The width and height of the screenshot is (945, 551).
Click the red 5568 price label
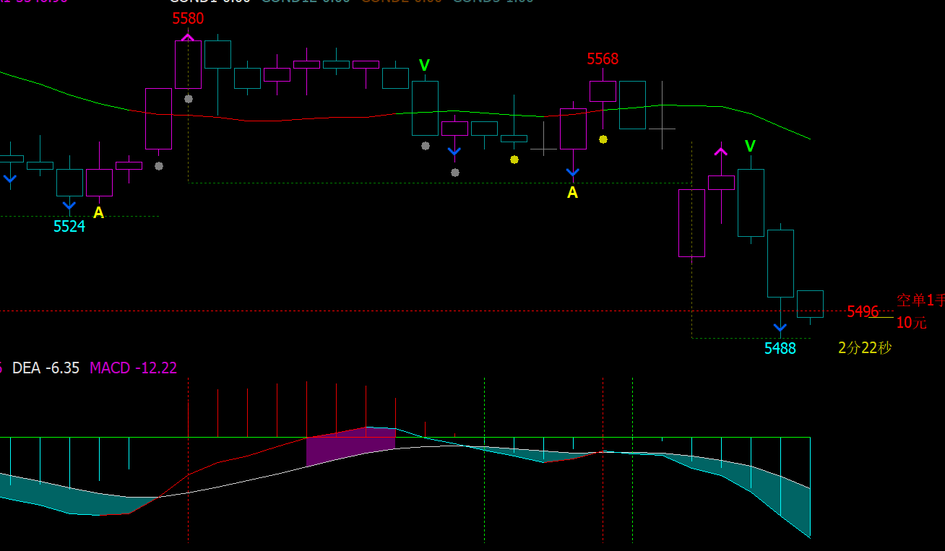[x=603, y=59]
